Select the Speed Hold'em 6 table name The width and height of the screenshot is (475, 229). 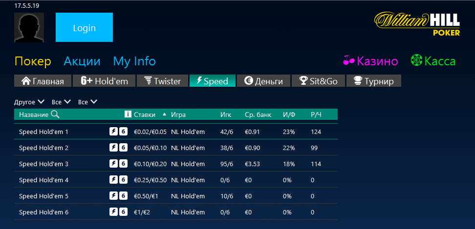click(x=43, y=212)
